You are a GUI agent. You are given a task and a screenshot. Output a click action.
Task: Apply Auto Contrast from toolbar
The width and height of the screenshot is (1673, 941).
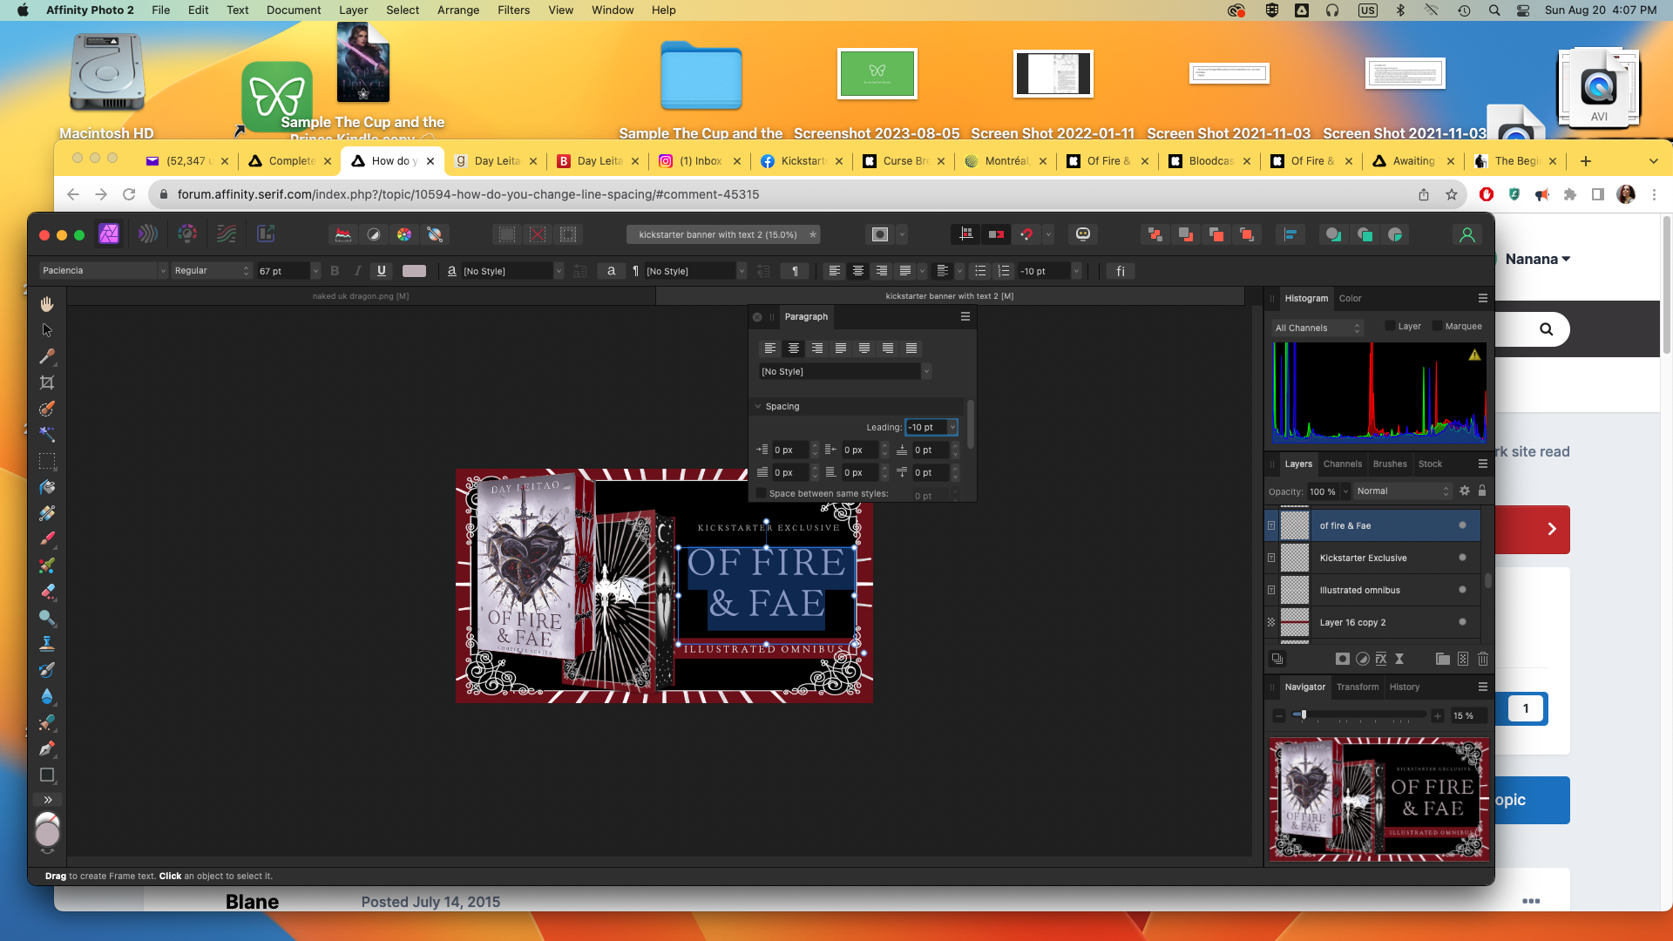(x=374, y=234)
